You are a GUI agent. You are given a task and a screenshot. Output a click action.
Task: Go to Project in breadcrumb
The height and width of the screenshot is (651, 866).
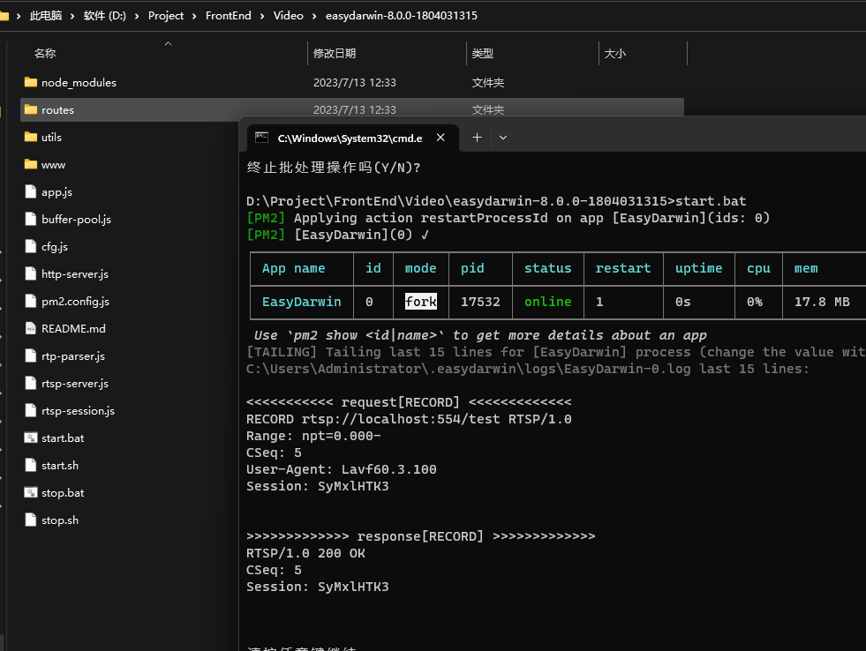pyautogui.click(x=166, y=16)
